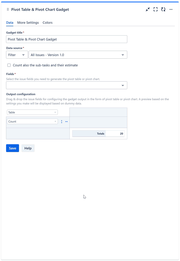Switch to the Data tab

click(x=10, y=23)
